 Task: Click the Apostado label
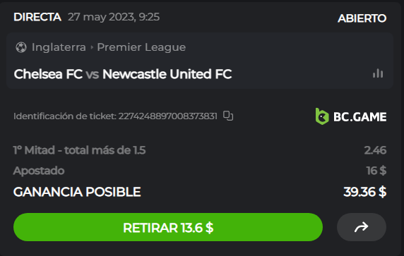click(39, 171)
